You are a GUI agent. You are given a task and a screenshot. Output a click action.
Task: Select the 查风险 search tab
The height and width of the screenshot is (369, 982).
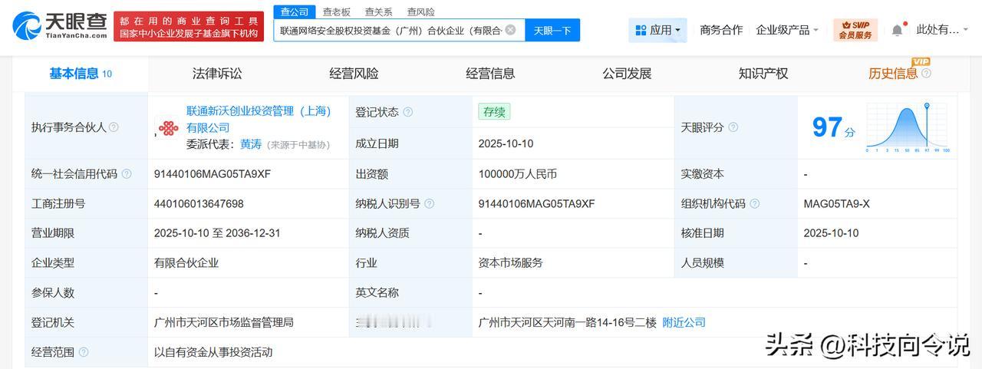[420, 12]
